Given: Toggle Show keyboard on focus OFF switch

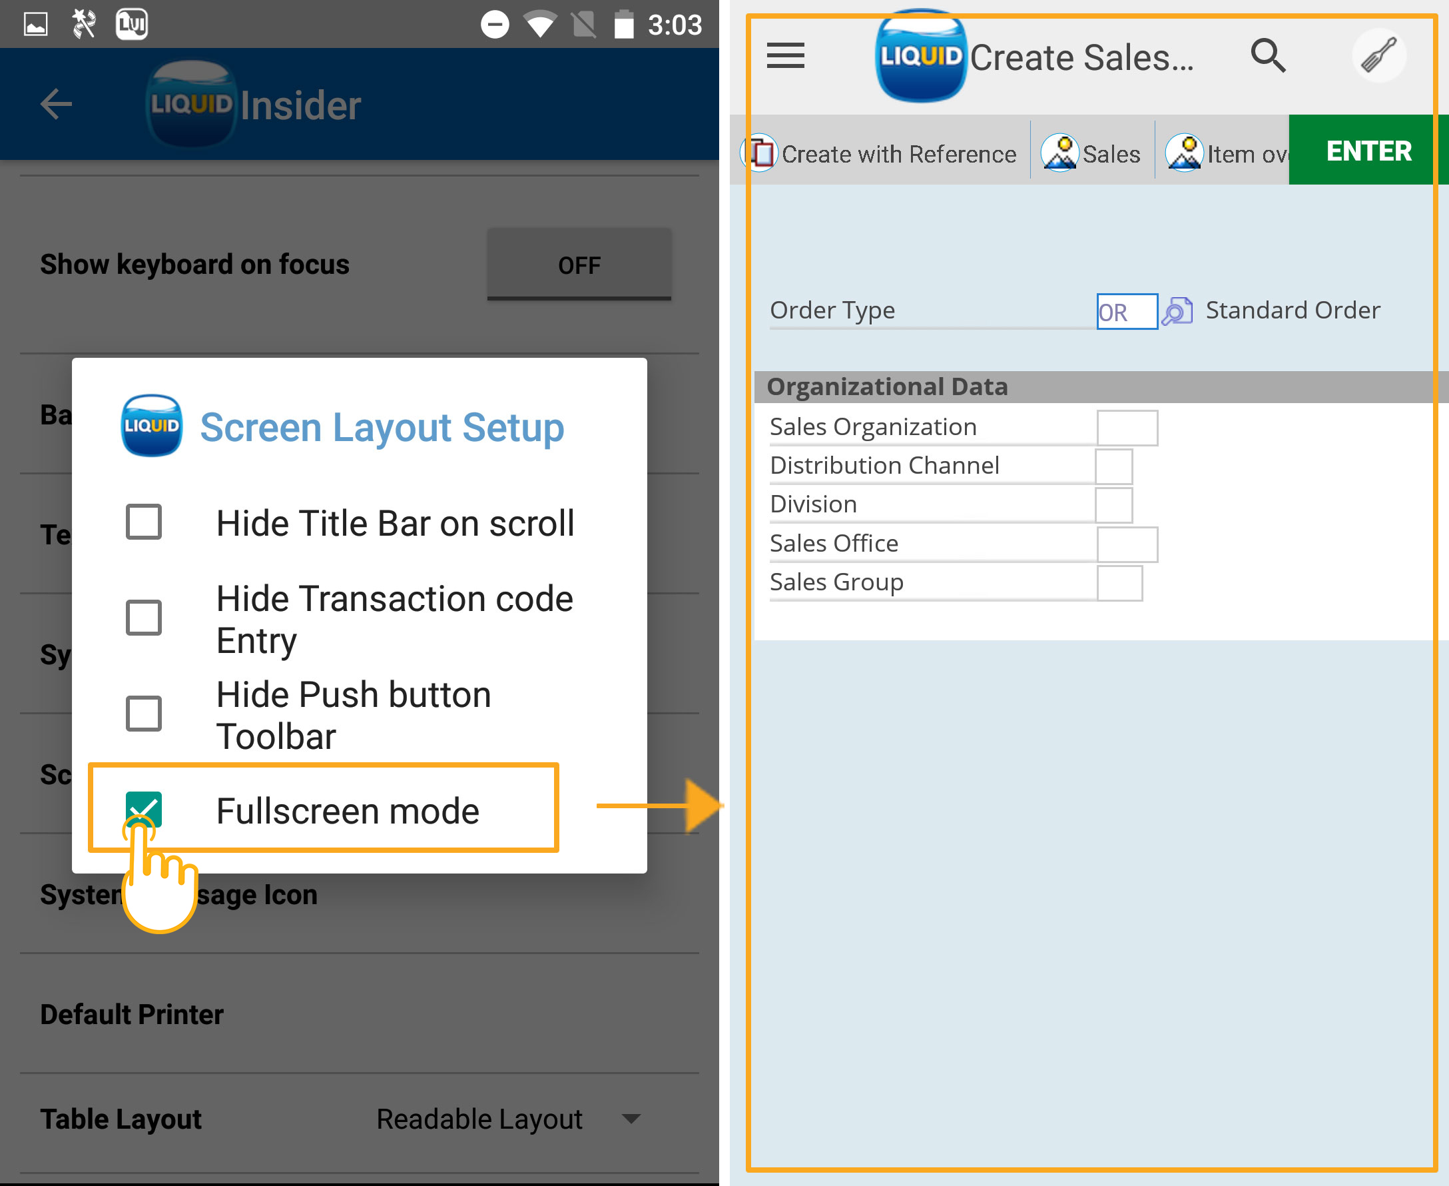Looking at the screenshot, I should pyautogui.click(x=579, y=265).
